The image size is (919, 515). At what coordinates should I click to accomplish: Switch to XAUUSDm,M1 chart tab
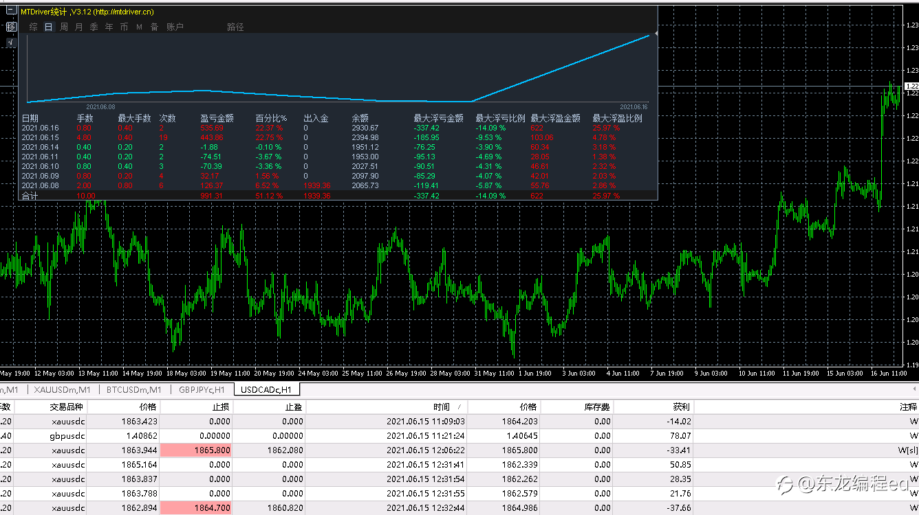63,389
